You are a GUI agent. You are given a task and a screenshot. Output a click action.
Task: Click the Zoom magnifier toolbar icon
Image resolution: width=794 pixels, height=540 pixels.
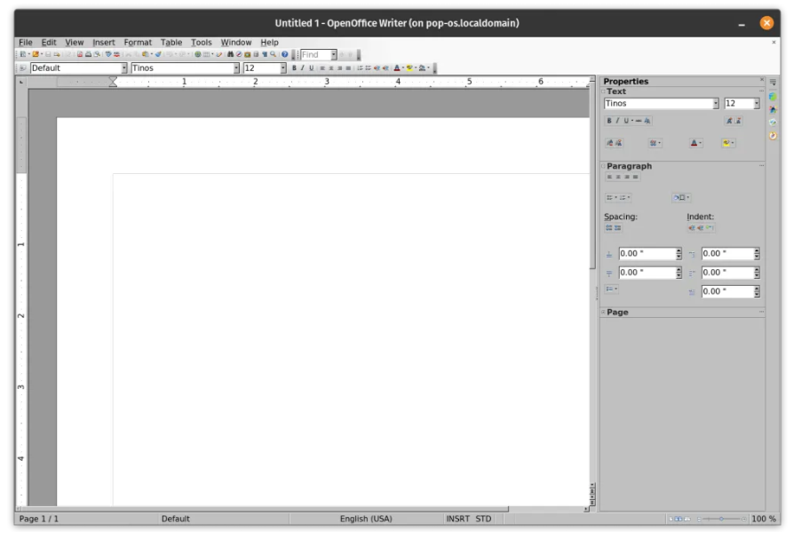(273, 54)
